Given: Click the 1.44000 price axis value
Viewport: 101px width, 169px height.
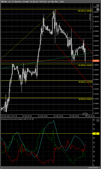Looking at the screenshot, I should [x=96, y=75].
